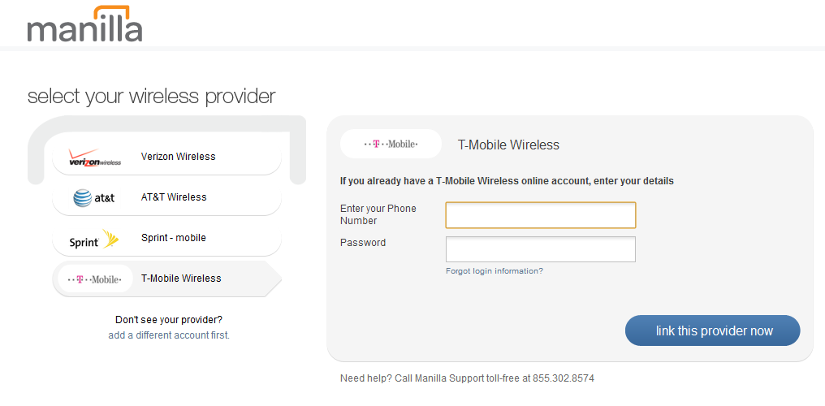Click the T-Mobile logo in form header
This screenshot has width=825, height=406.
(x=391, y=144)
